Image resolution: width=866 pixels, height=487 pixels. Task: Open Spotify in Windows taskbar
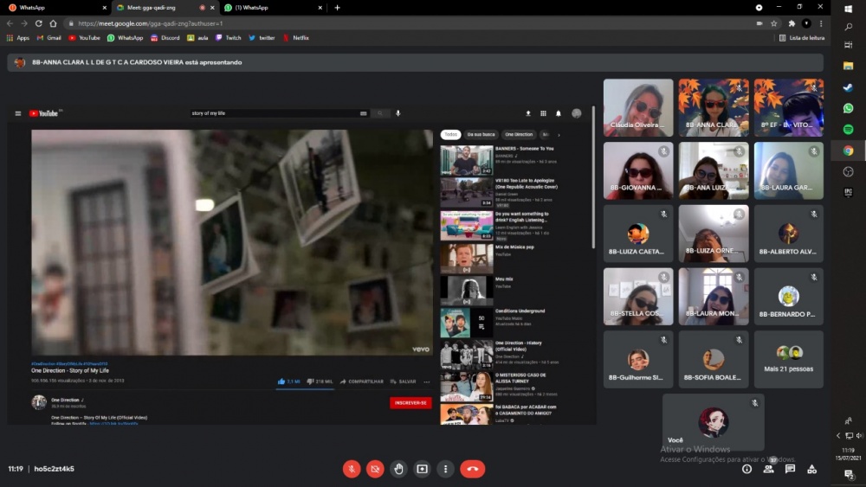(849, 130)
